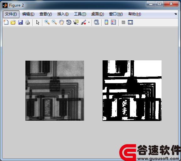Activate the Zoom Out magnifier tool
Image resolution: width=181 pixels, height=161 pixels.
click(54, 22)
